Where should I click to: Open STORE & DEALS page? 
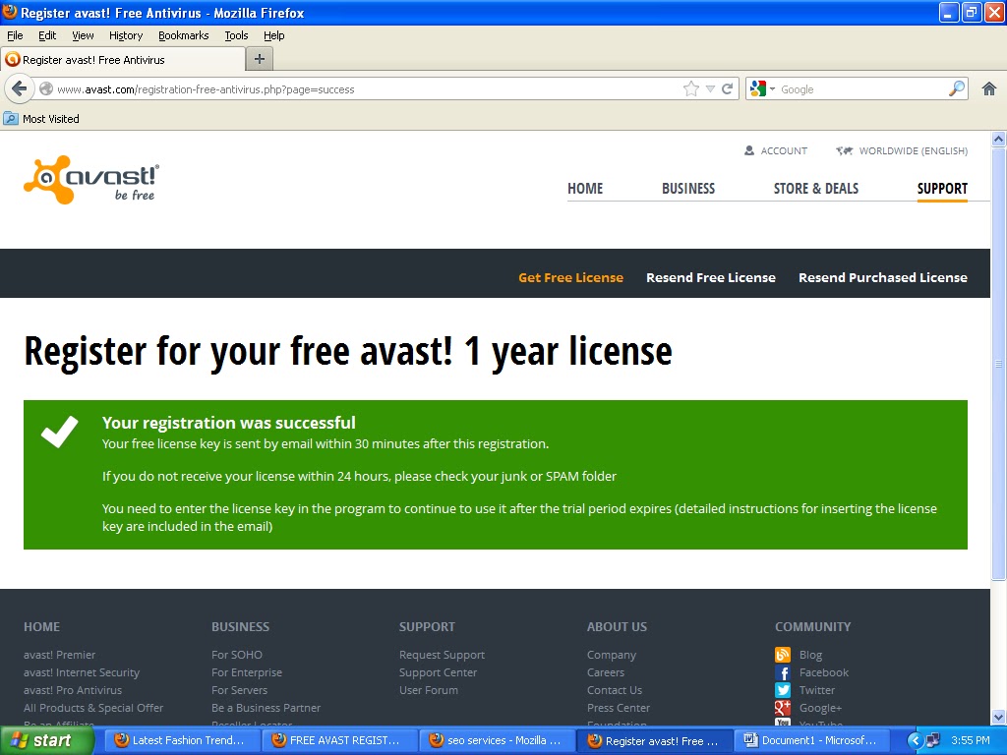click(x=816, y=188)
